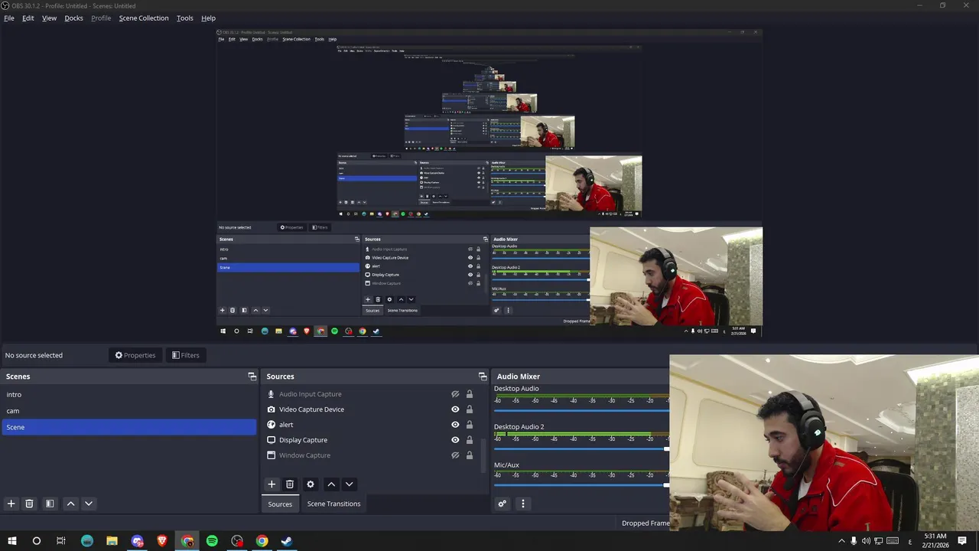Move selected scene up
The width and height of the screenshot is (979, 551).
(x=70, y=504)
